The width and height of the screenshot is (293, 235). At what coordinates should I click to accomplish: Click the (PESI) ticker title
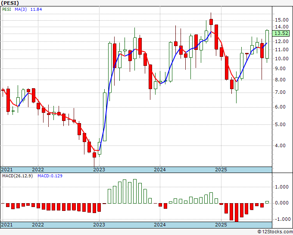click(9, 3)
